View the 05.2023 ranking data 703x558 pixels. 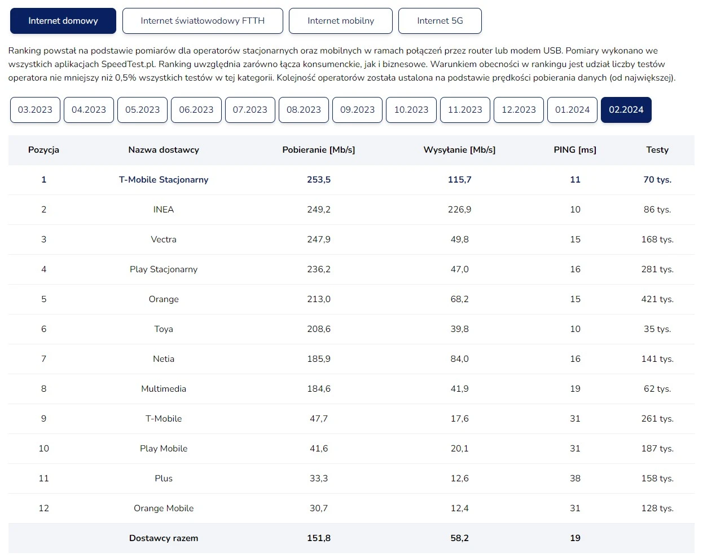(142, 110)
